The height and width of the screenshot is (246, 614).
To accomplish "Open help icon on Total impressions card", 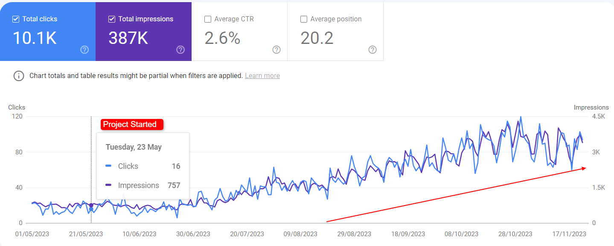I will 180,50.
